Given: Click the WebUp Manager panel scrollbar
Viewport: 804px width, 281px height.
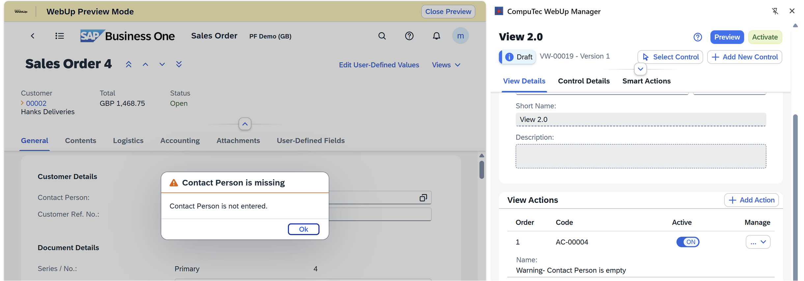Looking at the screenshot, I should tap(795, 198).
